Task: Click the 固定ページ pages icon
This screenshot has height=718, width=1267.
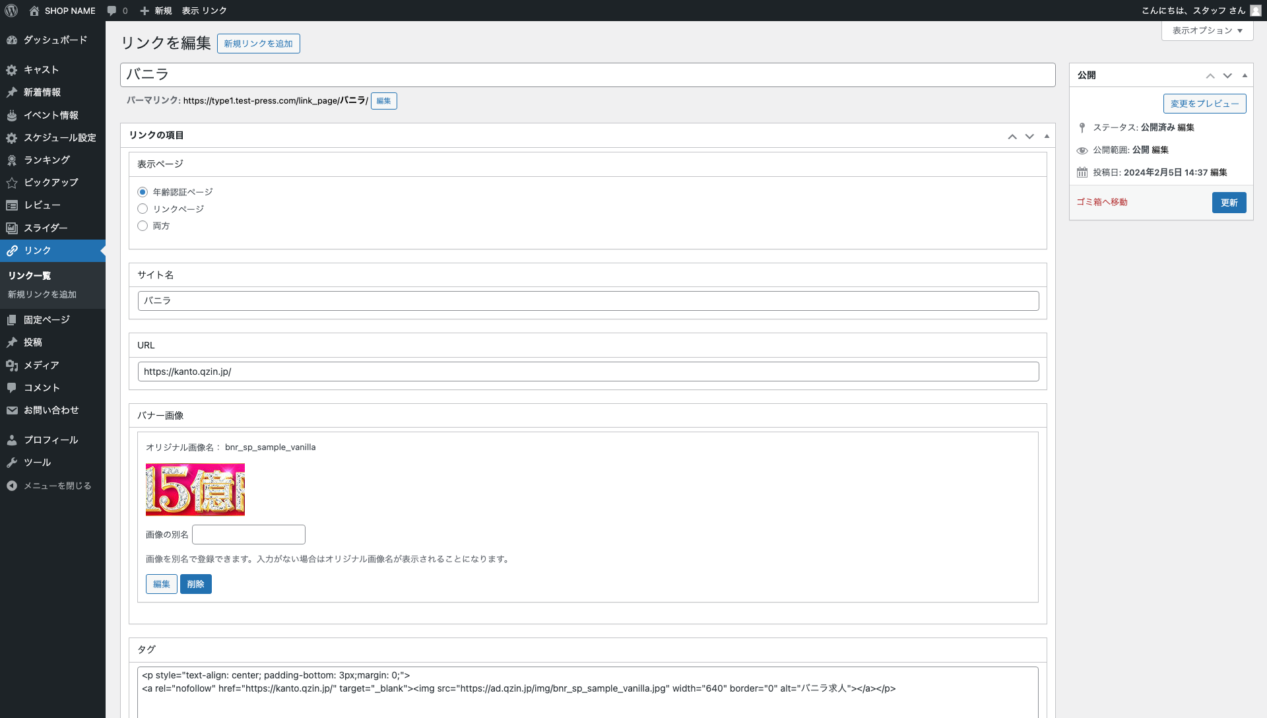Action: 12,320
